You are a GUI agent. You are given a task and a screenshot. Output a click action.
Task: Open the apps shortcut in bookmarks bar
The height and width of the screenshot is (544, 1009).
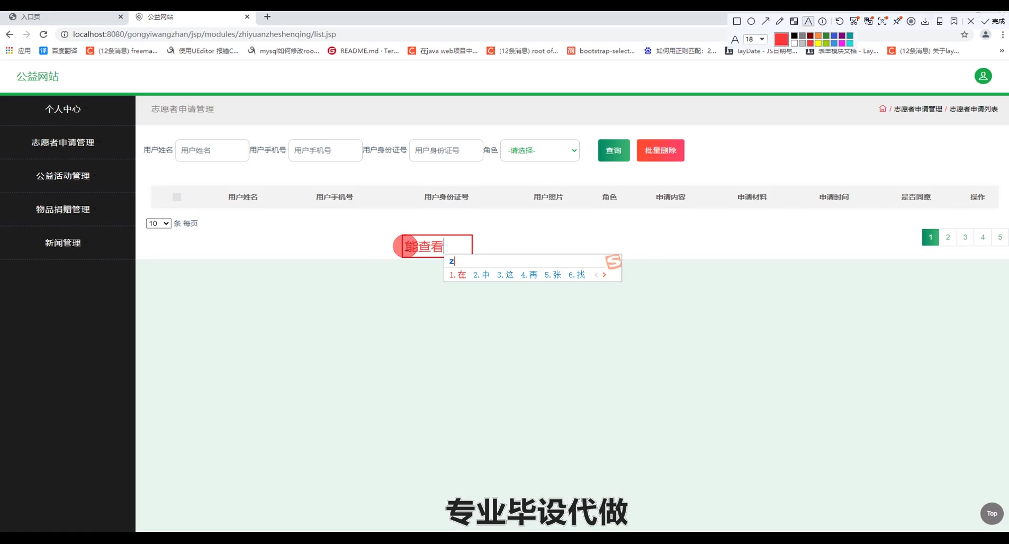click(x=18, y=51)
